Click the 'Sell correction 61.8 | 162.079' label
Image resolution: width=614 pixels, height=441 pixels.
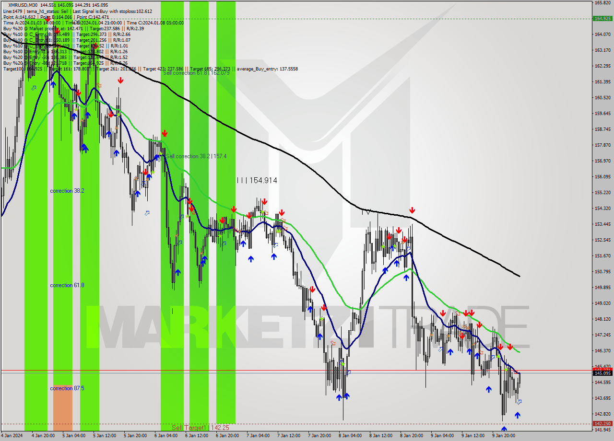(196, 73)
